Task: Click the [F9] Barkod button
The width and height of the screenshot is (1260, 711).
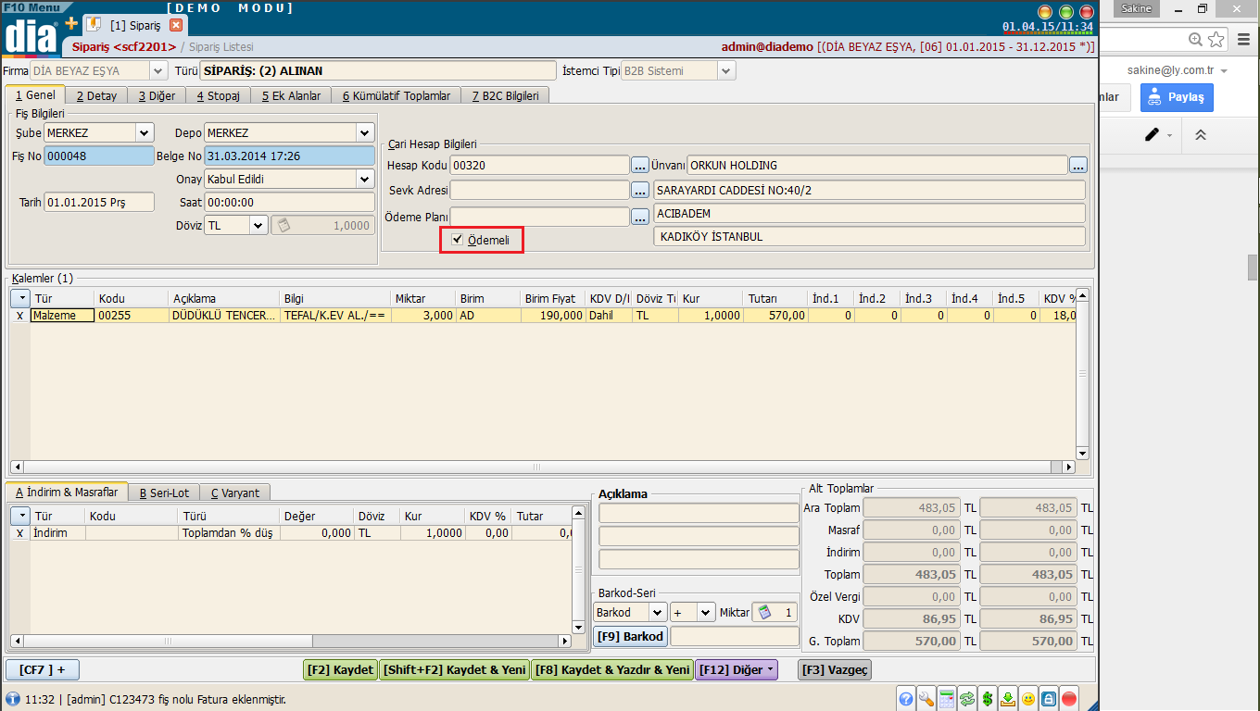Action: 630,636
